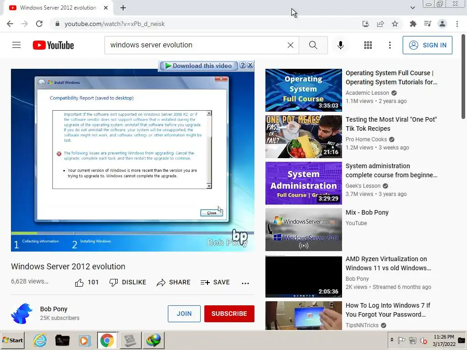Open the System Administration Full Course thumbnail
Screen dimensions: 467x350
(303, 183)
